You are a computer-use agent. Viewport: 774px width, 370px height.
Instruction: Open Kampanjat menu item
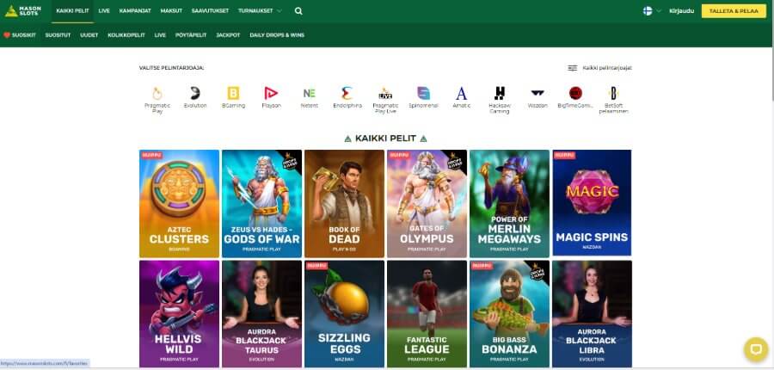coord(135,11)
